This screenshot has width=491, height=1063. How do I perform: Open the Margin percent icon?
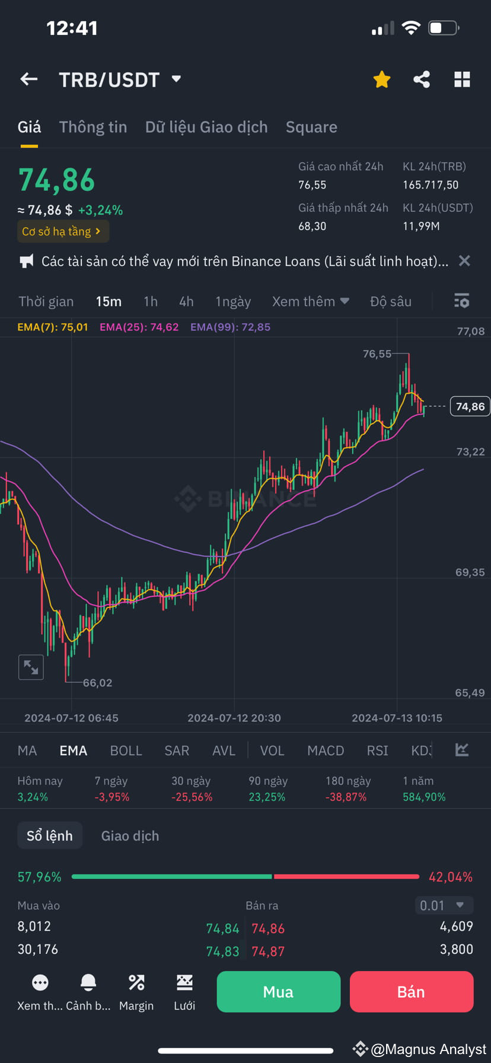[136, 983]
